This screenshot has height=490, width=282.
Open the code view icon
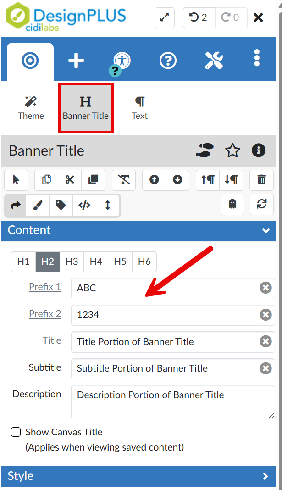(84, 205)
